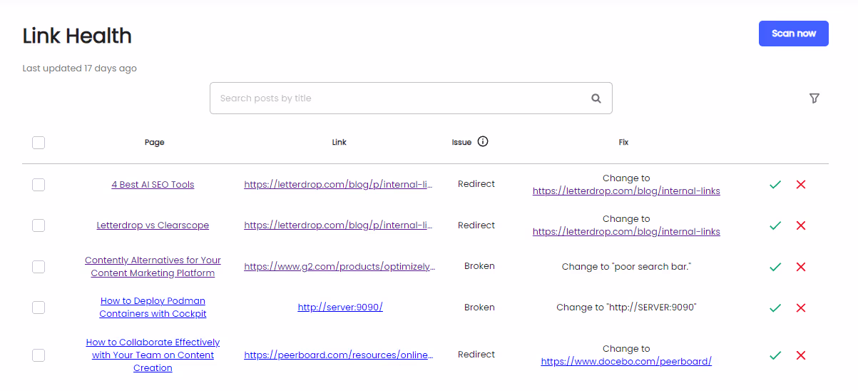This screenshot has width=858, height=391.
Task: Check the Collaborate Effectively row checkbox
Action: tap(39, 355)
